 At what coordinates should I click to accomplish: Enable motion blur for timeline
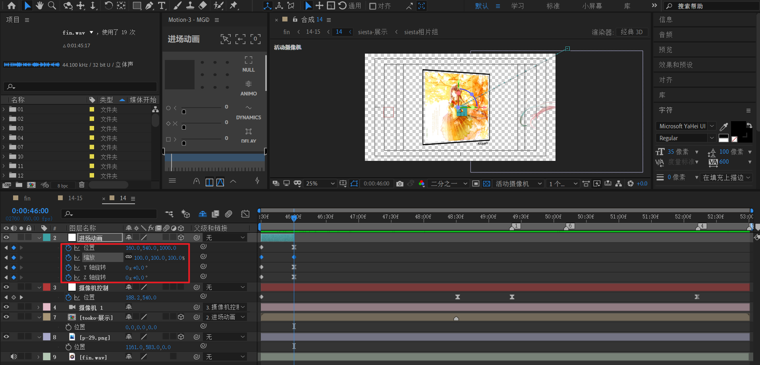click(x=229, y=214)
